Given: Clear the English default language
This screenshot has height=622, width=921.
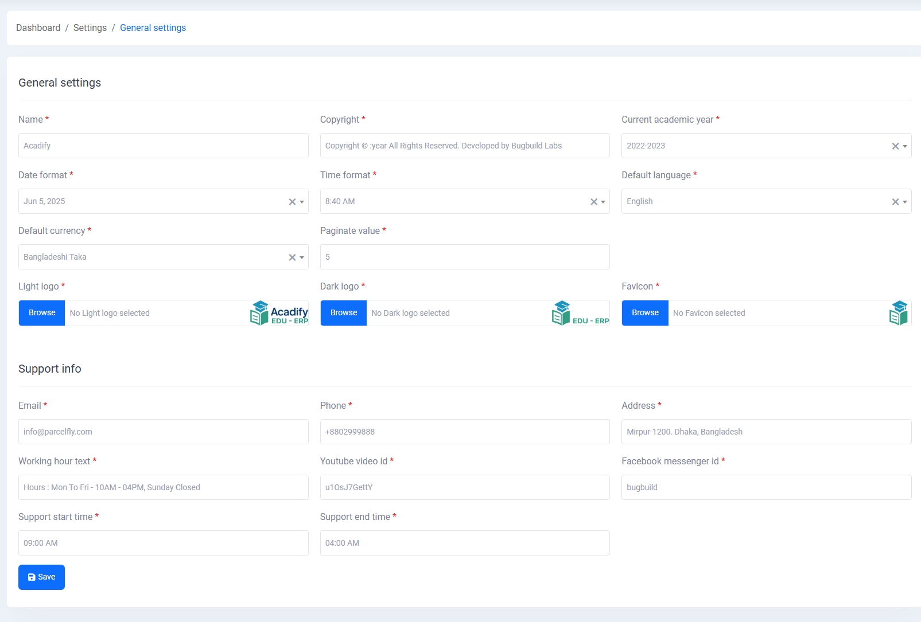Looking at the screenshot, I should 894,201.
